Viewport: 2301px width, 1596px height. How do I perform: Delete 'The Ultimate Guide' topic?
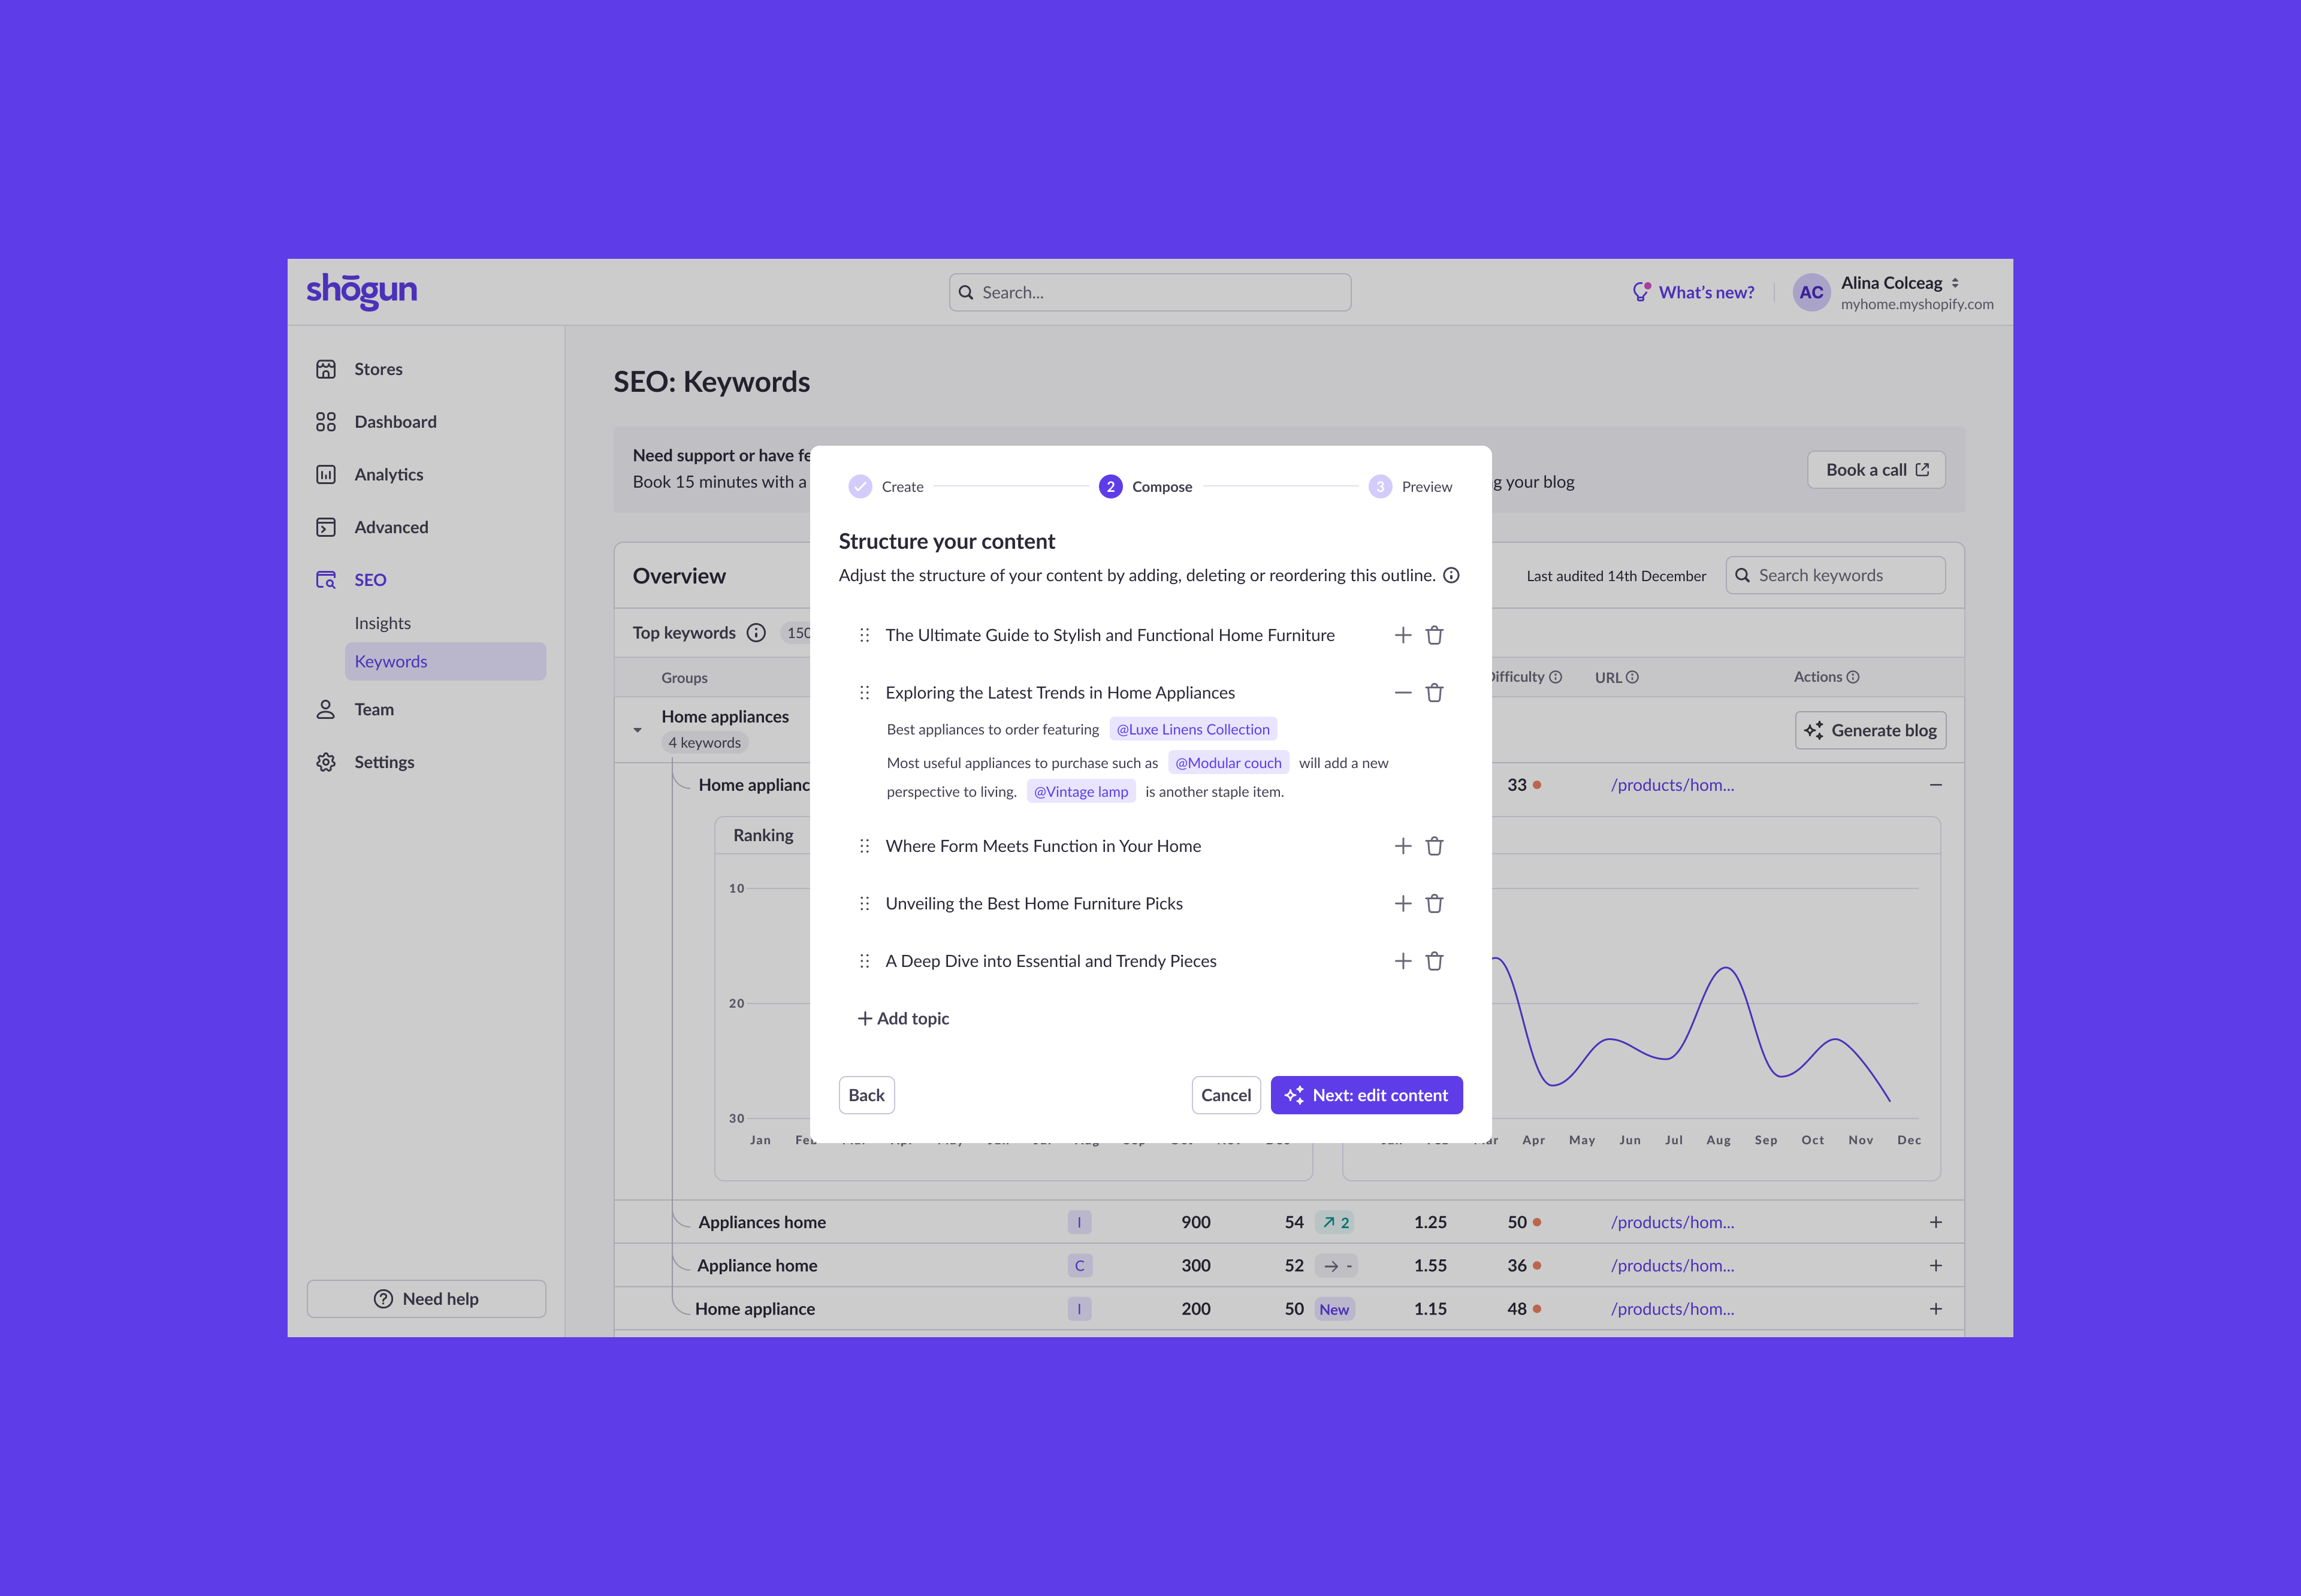tap(1434, 635)
